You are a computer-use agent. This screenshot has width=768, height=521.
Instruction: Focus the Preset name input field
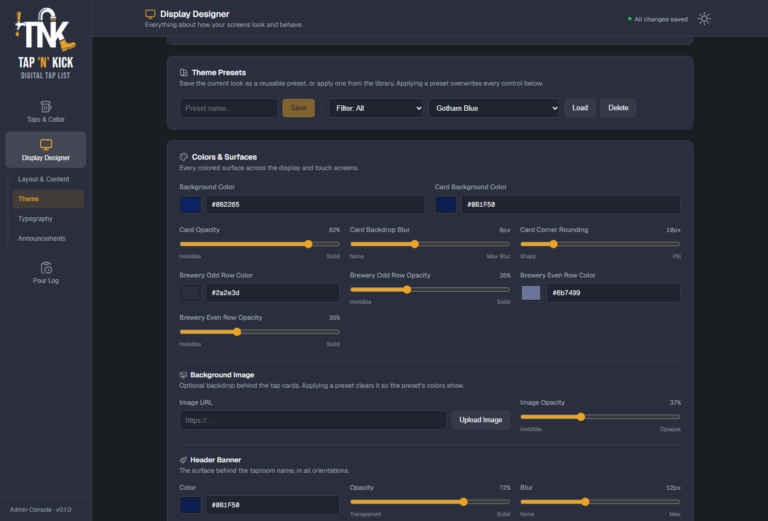229,108
